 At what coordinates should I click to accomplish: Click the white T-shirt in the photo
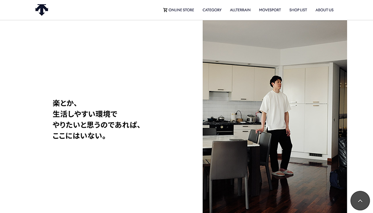[x=275, y=110]
